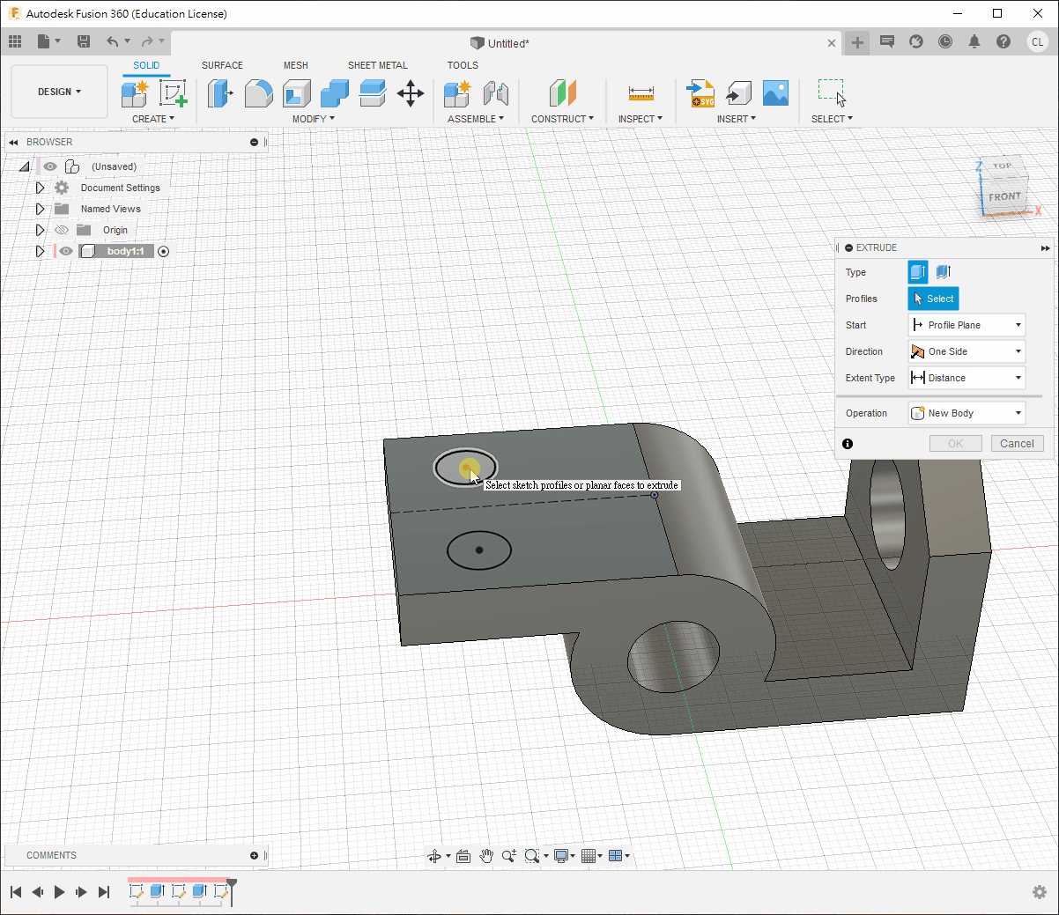Screen dimensions: 1059x915
Task: Open the Offset Plane construct tool
Action: point(562,93)
